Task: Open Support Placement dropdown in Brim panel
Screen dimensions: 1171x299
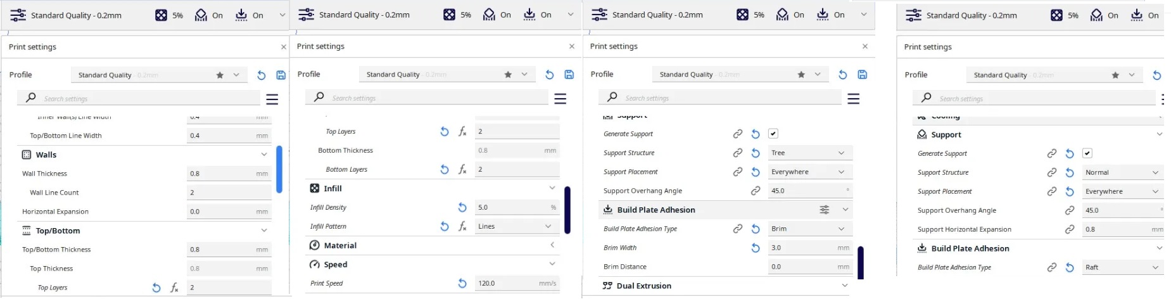Action: (810, 172)
